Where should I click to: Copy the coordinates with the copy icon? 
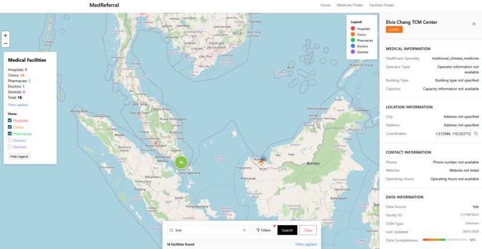point(476,134)
